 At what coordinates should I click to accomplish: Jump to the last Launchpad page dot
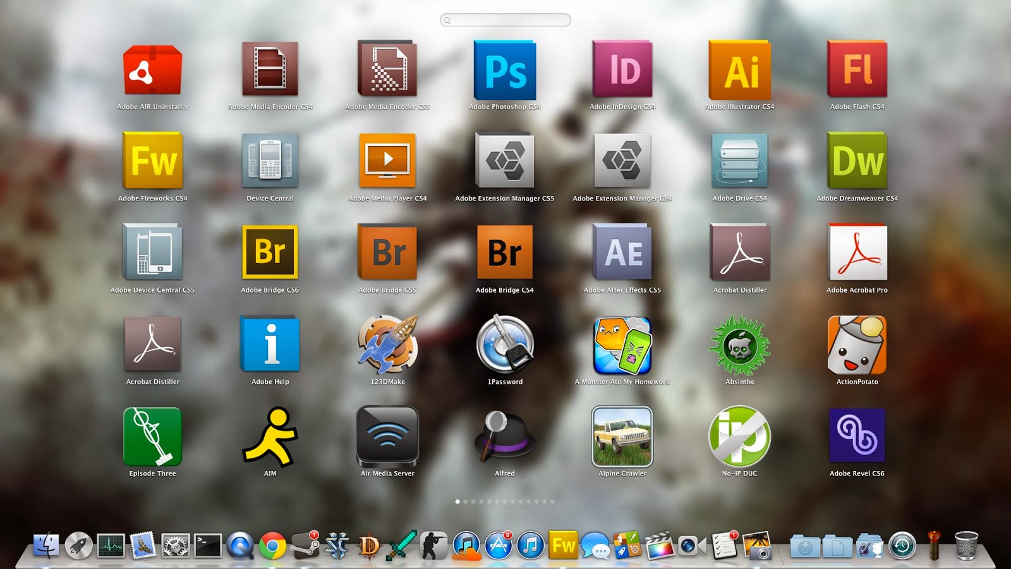(x=552, y=501)
